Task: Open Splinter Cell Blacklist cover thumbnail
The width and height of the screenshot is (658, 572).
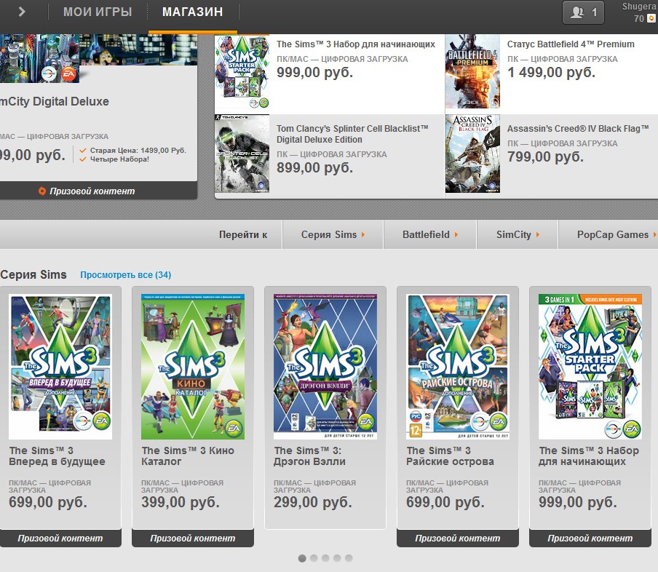Action: click(x=242, y=154)
